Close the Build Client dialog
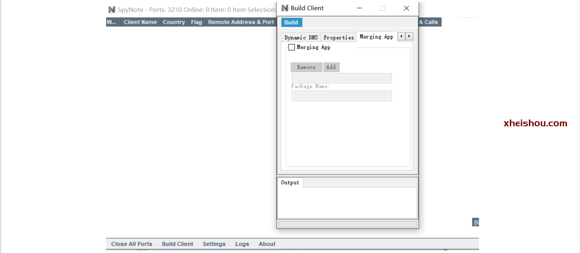The image size is (580, 253). [x=406, y=8]
